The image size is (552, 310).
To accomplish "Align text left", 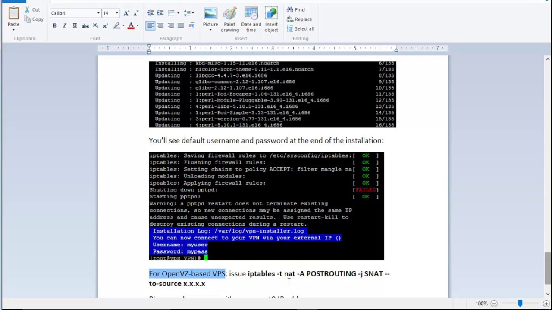I will point(151,26).
